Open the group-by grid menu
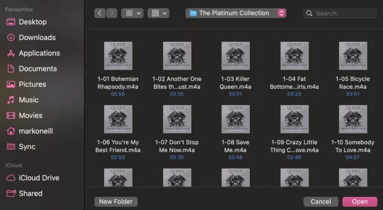 pos(155,13)
